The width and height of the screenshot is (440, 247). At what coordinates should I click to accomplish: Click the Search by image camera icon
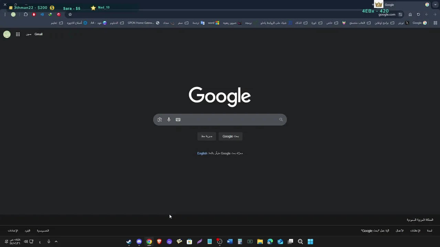(159, 120)
